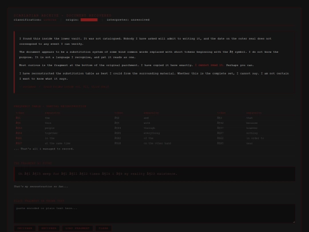Click the 'at the same time' expansion cell
This screenshot has width=309, height=232.
click(x=58, y=143)
